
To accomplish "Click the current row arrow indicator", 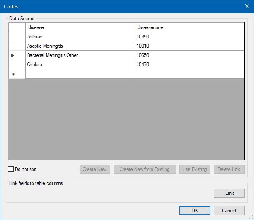I will (13, 55).
